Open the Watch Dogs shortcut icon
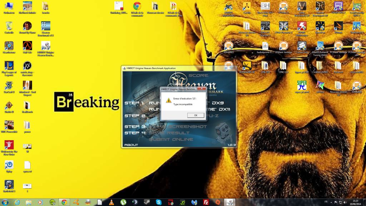Viewport: 366px width, 206px height. (x=27, y=69)
